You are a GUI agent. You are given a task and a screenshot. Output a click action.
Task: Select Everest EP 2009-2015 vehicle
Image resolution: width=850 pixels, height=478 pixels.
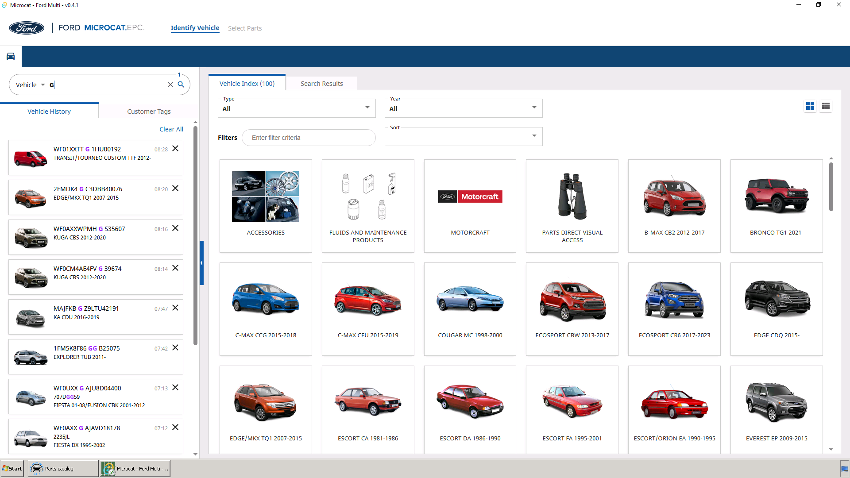(777, 409)
